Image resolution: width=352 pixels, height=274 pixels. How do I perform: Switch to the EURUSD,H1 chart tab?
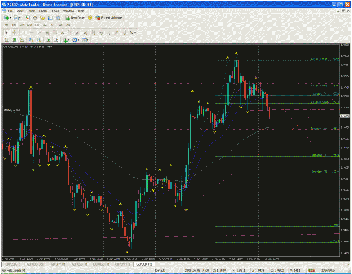(101, 264)
